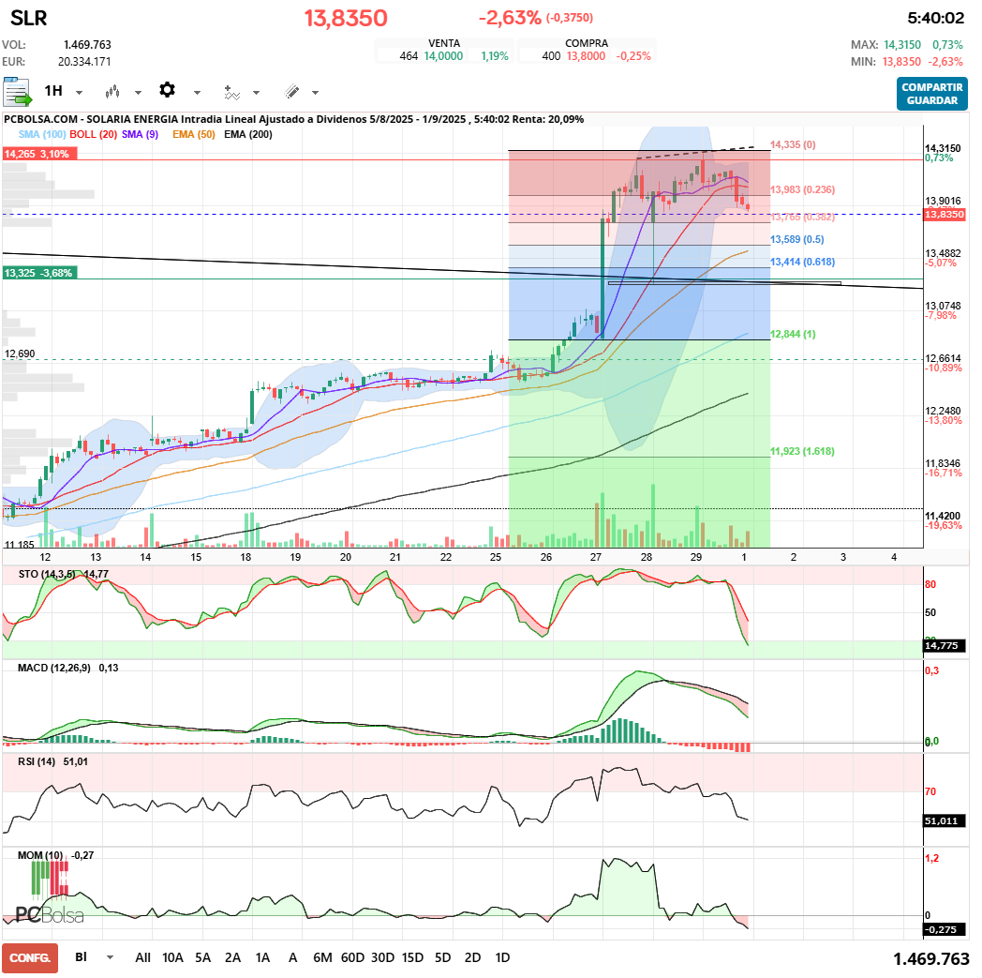
Task: Click the 14,265 3,10% red price tag
Action: [x=39, y=154]
